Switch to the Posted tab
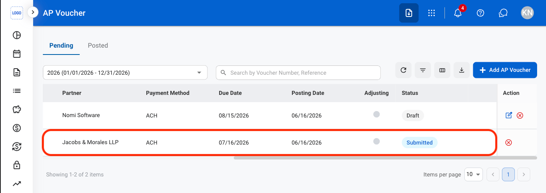The height and width of the screenshot is (193, 546). click(x=98, y=45)
